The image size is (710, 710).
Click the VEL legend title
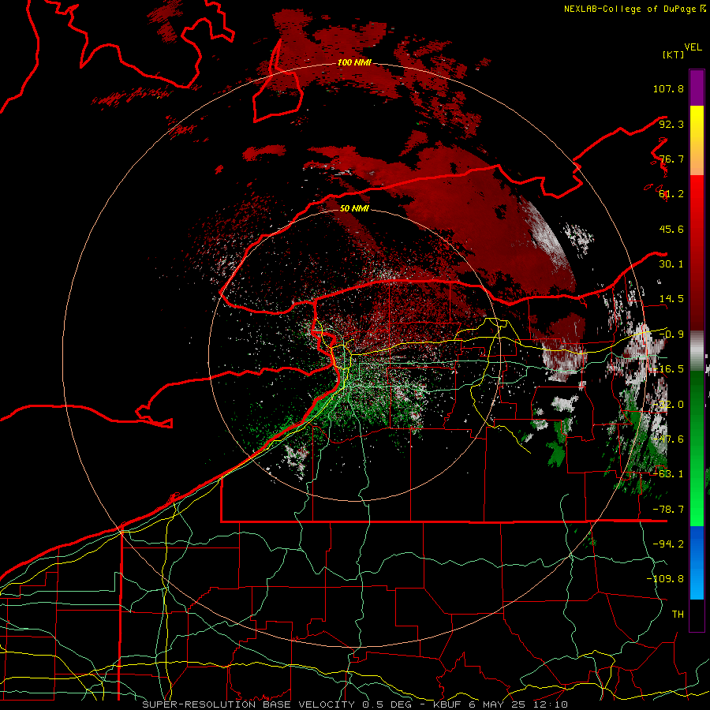point(693,47)
